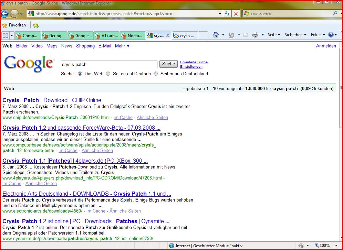Select the Das Web radio button
343x250 pixels.
tap(80, 74)
